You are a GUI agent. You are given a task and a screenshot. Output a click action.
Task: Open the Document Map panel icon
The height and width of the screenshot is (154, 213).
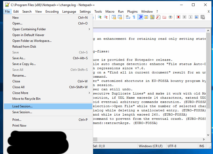coord(153,17)
